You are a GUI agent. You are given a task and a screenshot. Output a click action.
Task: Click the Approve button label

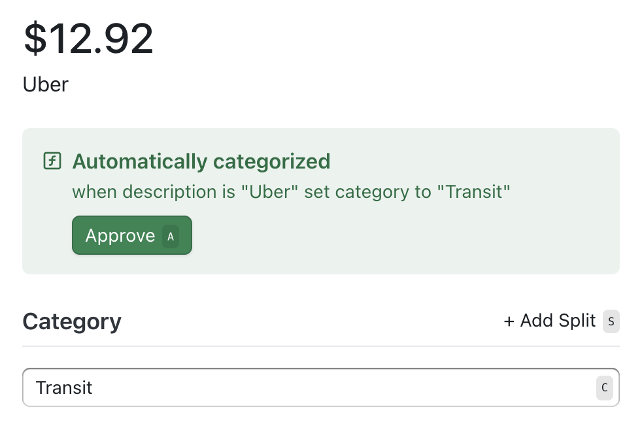click(119, 235)
